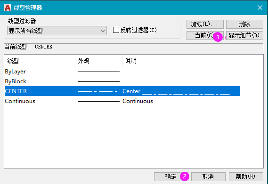Click the ByBlock appearance line preview
Image resolution: width=268 pixels, height=184 pixels.
click(x=99, y=81)
